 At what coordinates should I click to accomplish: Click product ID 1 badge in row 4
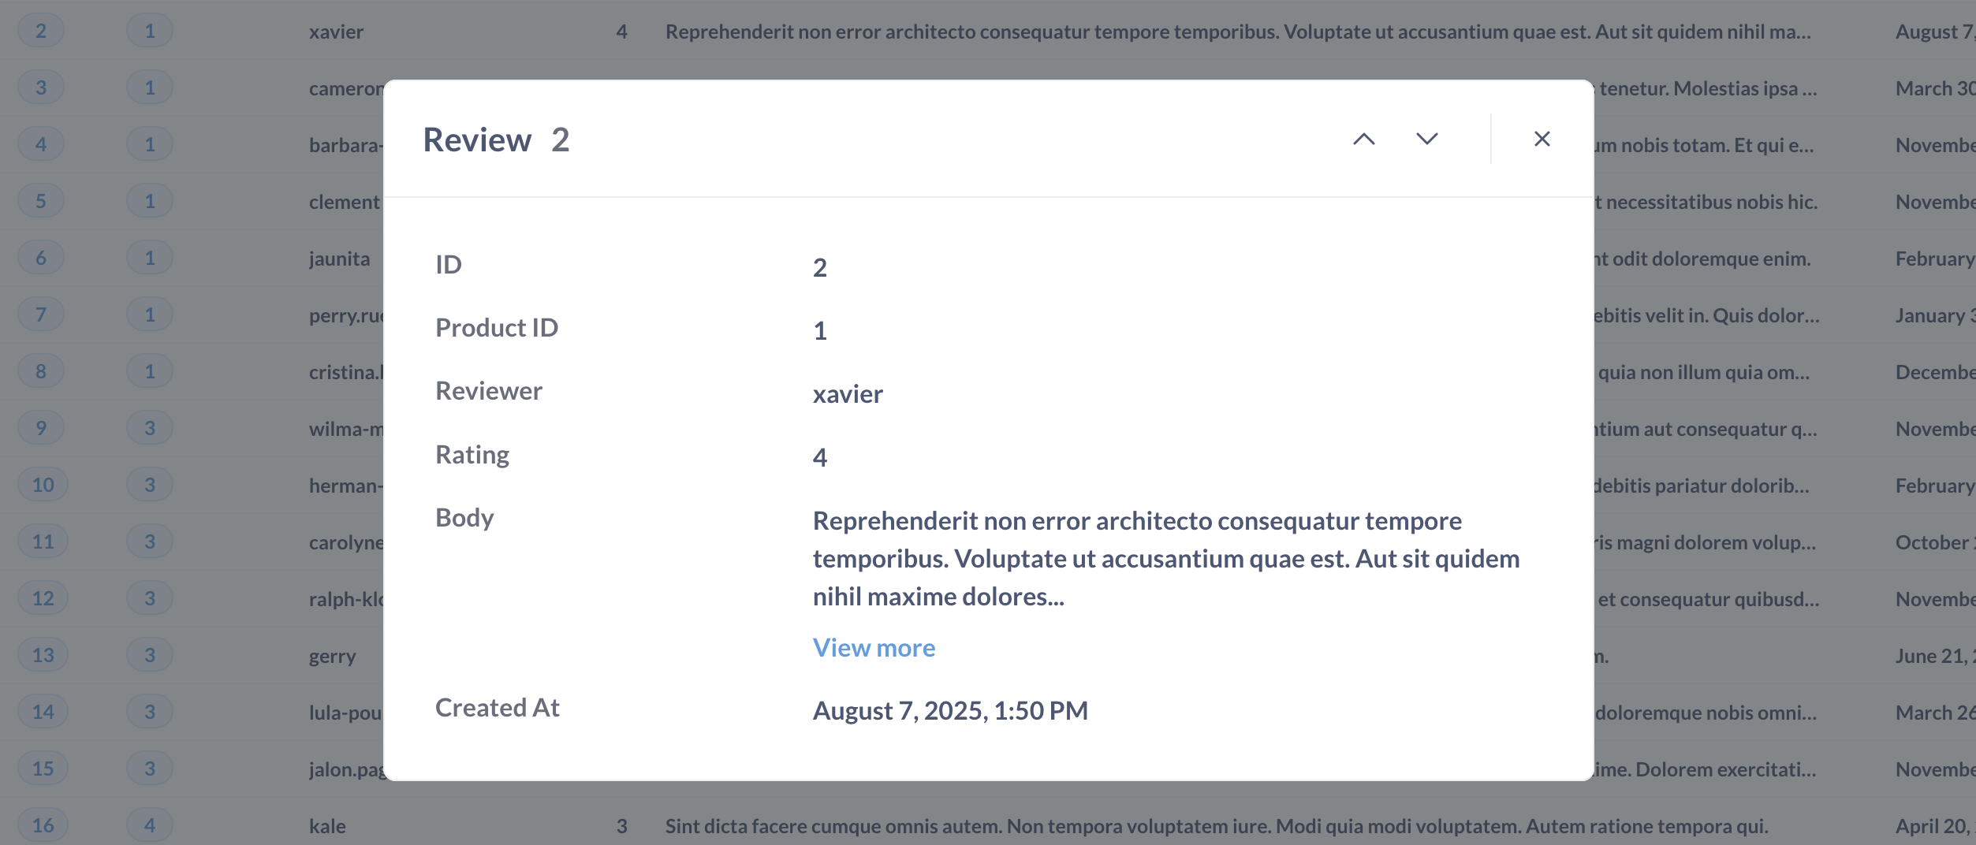[150, 144]
